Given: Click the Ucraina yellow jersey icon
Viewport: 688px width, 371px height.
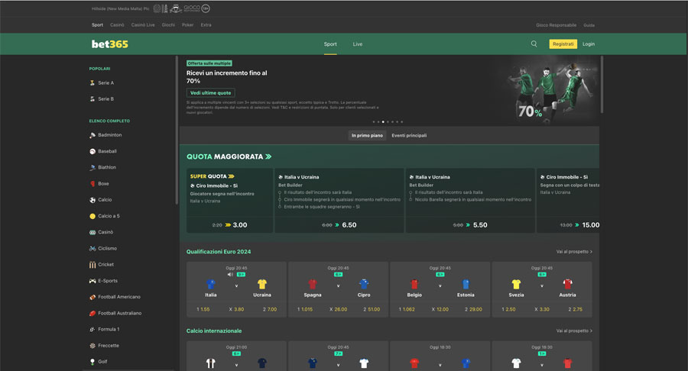Looking at the screenshot, I should tap(262, 284).
